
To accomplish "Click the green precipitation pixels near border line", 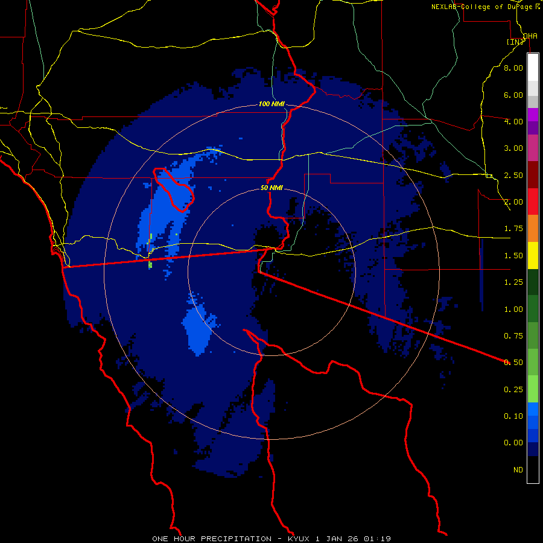I will 150,265.
